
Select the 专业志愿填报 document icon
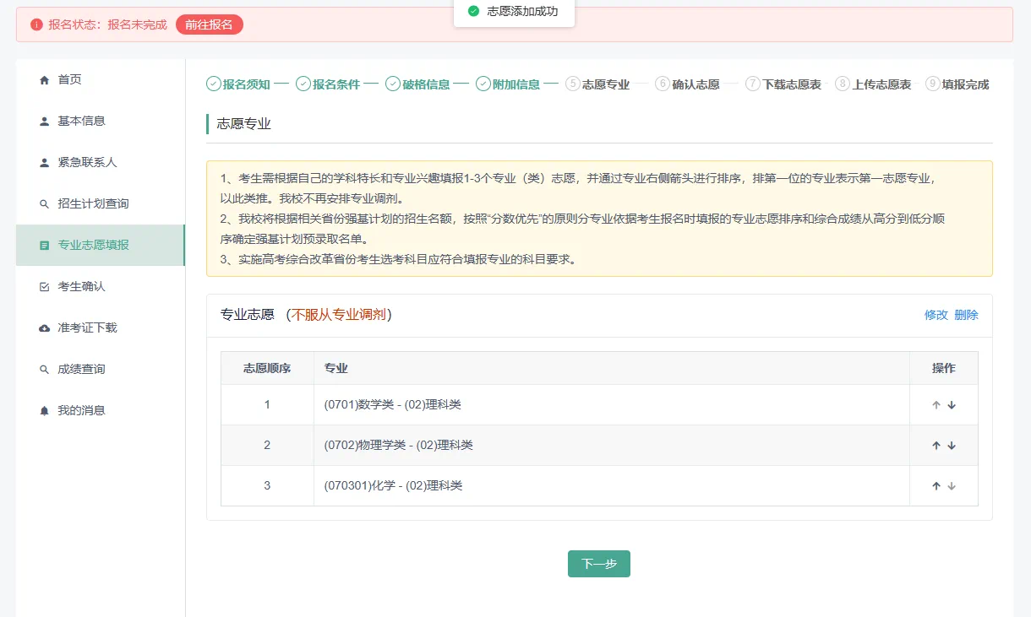43,245
